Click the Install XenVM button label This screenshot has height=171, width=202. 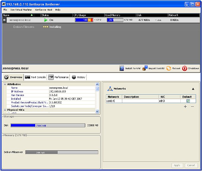tap(133, 69)
